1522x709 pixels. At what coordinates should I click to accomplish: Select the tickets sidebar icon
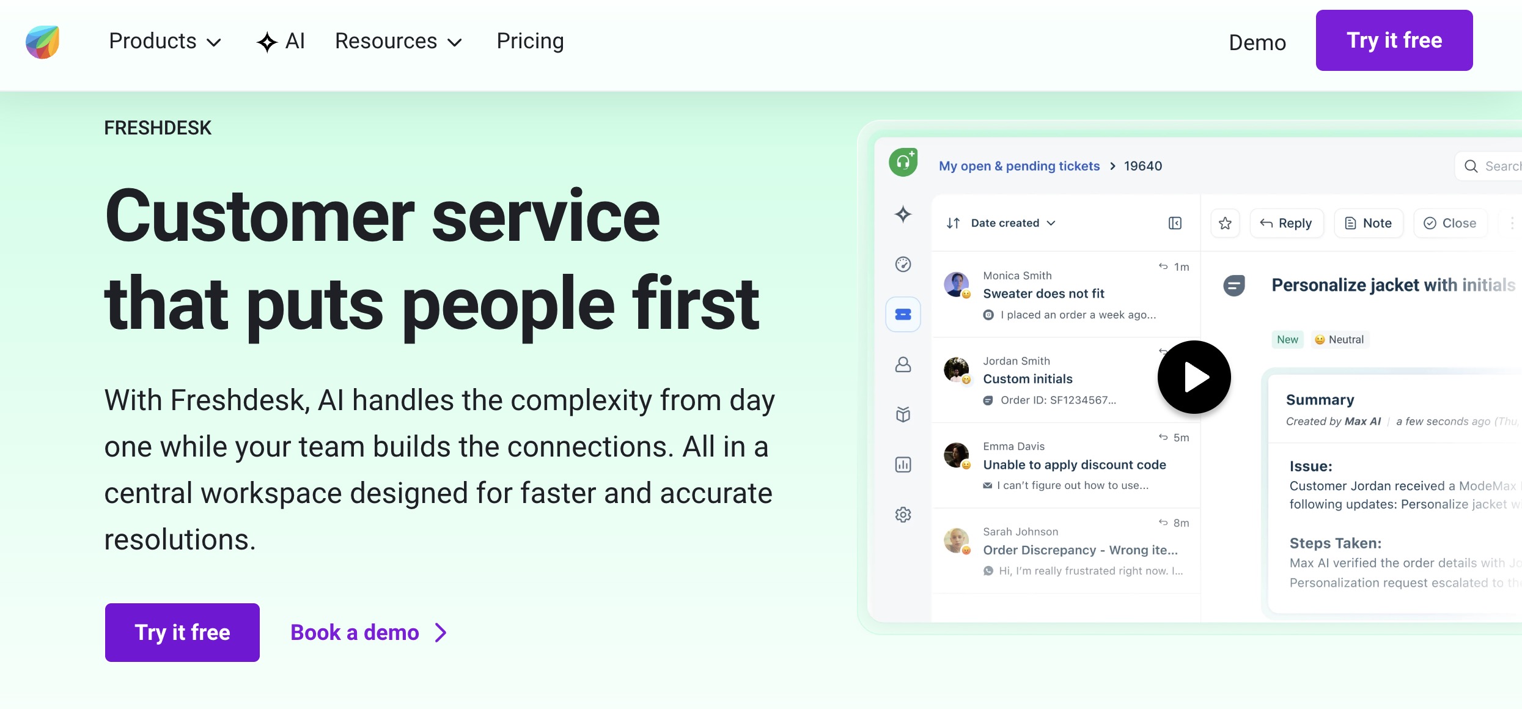click(x=903, y=314)
